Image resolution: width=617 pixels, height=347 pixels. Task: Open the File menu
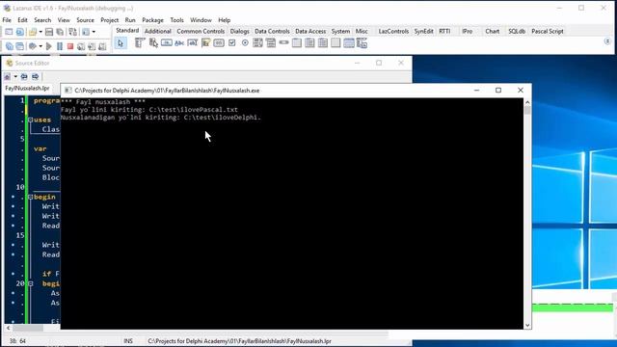(7, 20)
